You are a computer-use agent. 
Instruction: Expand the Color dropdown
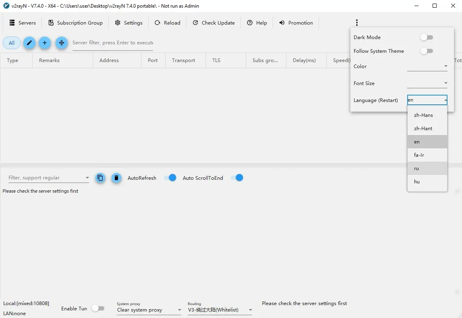pos(427,66)
